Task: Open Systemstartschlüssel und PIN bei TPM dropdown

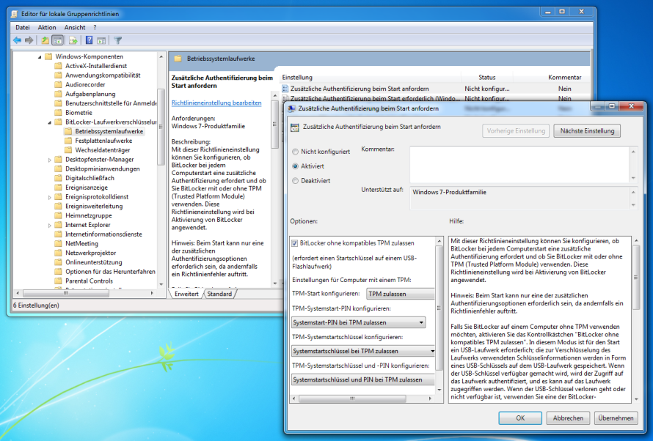Action: [x=363, y=379]
